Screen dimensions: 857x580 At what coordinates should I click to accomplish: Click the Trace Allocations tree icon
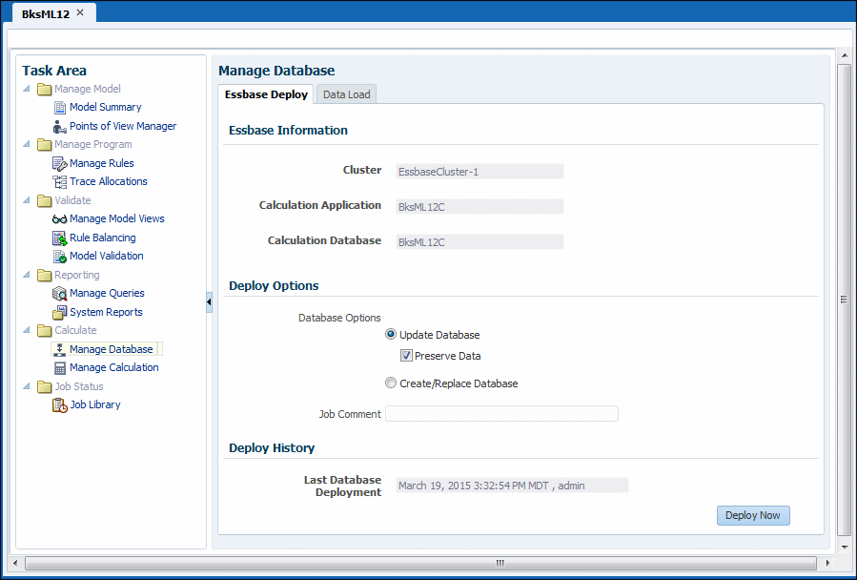coord(59,181)
